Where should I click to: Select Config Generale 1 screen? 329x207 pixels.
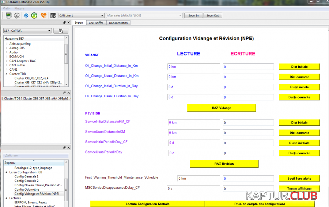26,176
